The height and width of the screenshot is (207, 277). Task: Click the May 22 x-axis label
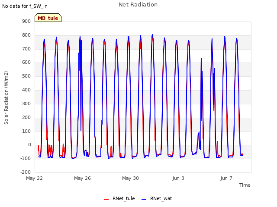(x=35, y=178)
